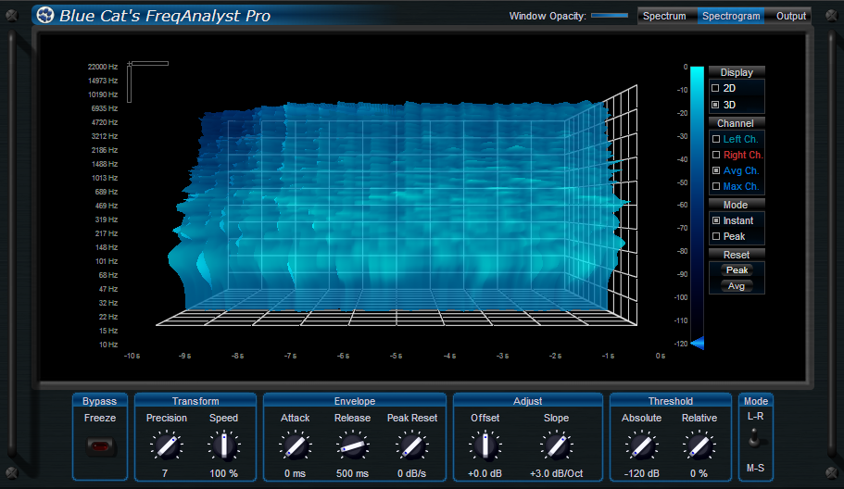Click the 22000 Hz axis label

tap(102, 67)
